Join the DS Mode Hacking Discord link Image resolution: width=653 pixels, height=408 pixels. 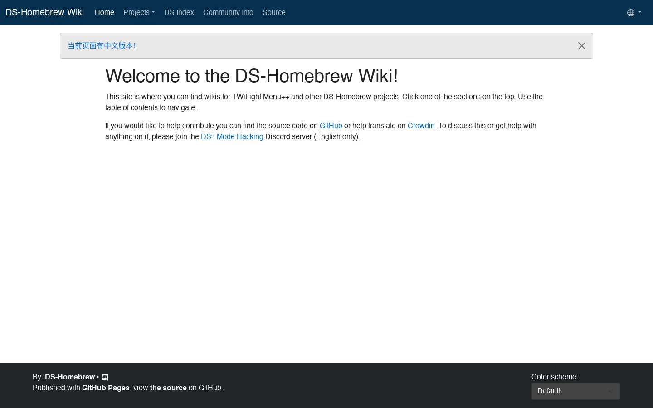pyautogui.click(x=232, y=137)
